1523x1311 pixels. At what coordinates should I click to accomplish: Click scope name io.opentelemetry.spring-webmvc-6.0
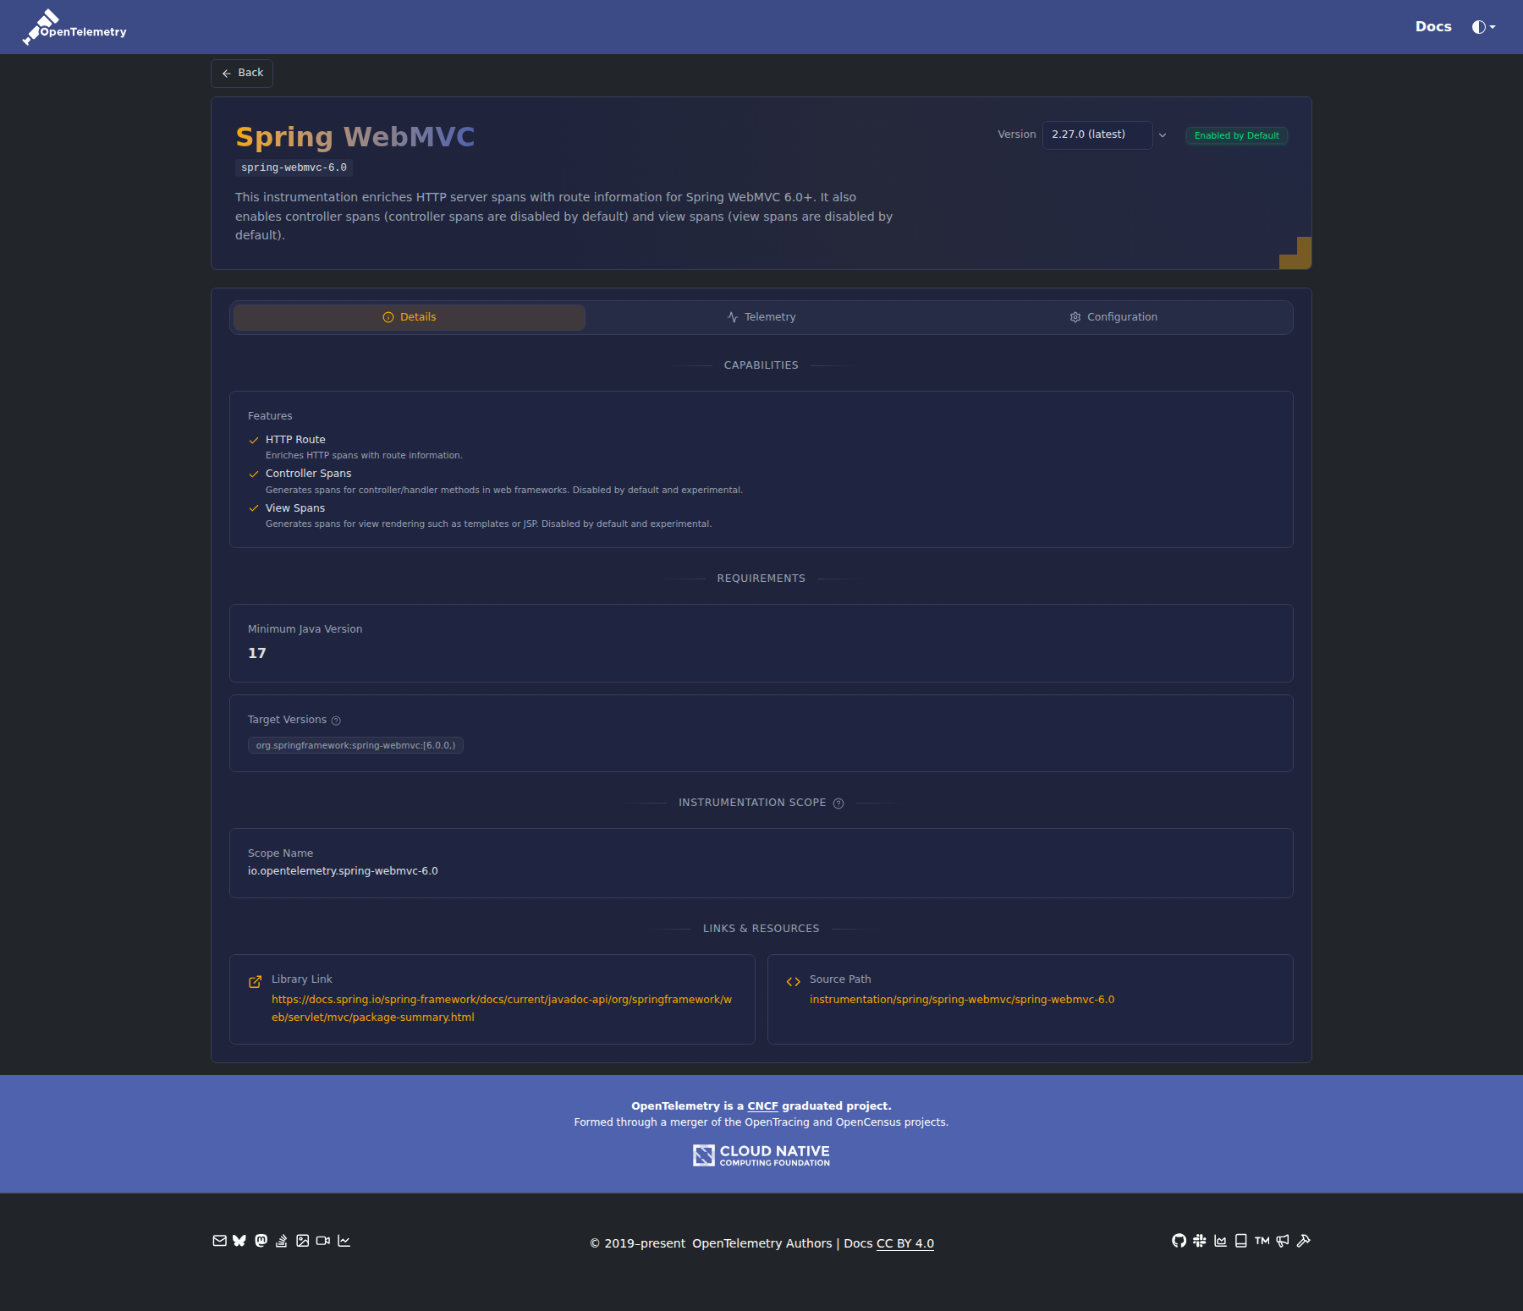[343, 871]
